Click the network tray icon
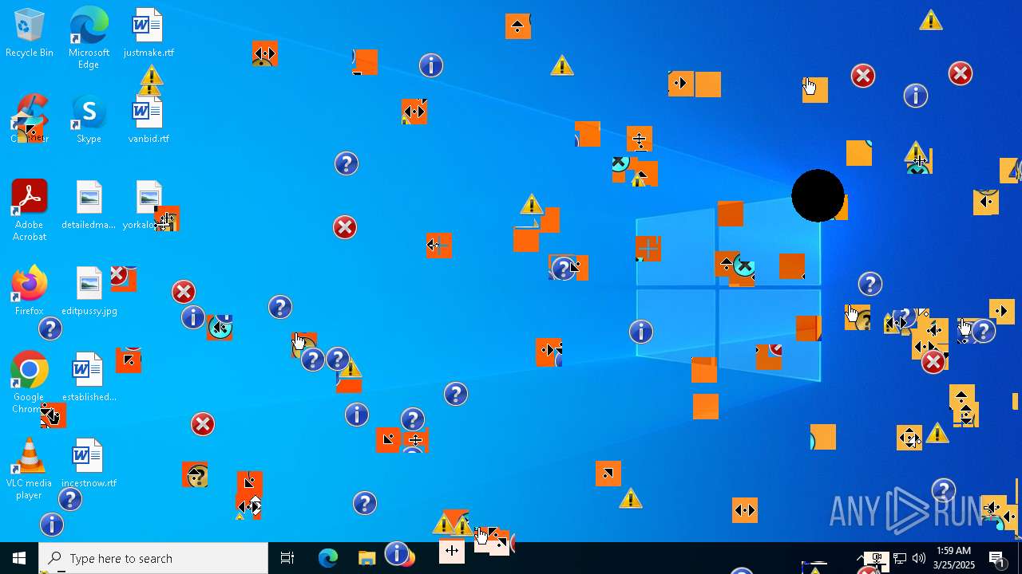 tap(899, 558)
